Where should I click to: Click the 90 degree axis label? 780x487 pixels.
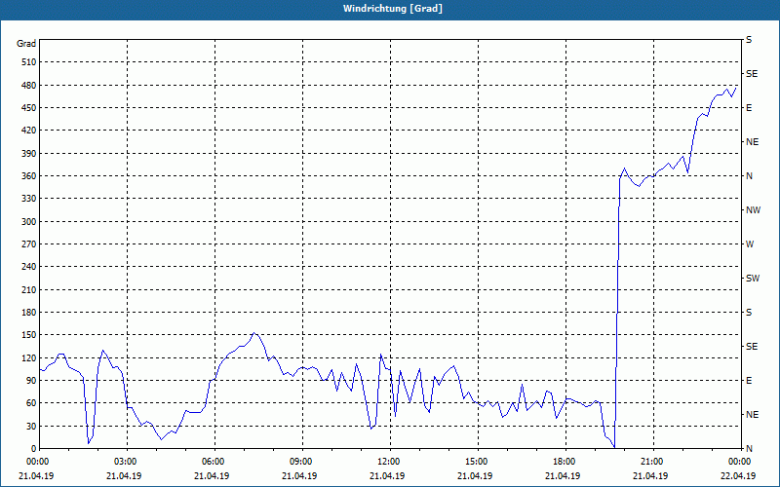pyautogui.click(x=31, y=380)
